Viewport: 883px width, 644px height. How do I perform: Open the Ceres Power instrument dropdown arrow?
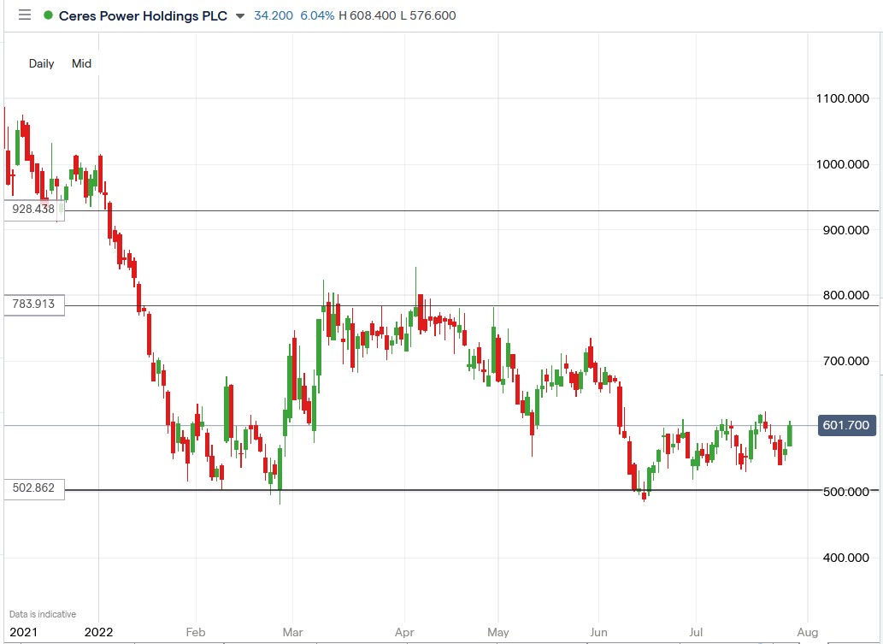(242, 16)
